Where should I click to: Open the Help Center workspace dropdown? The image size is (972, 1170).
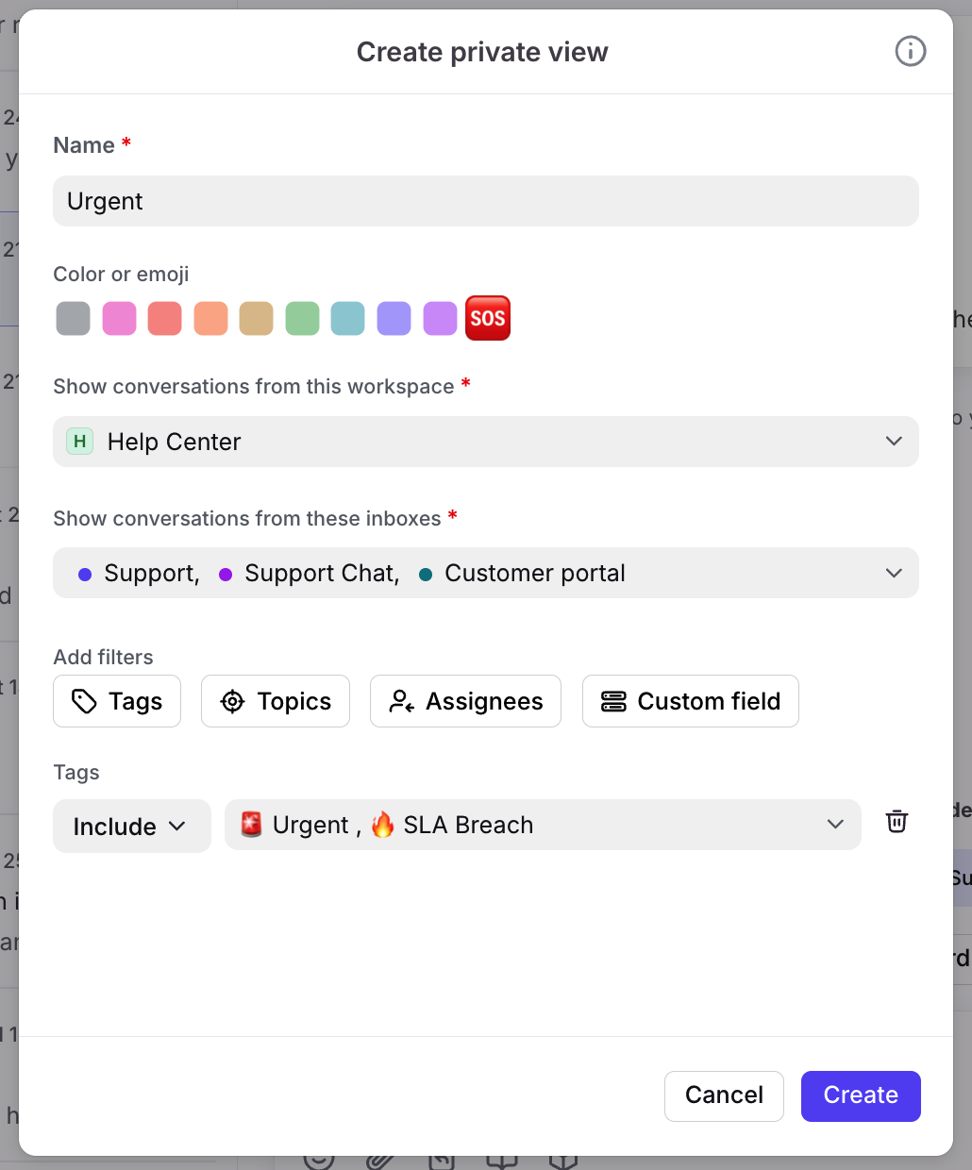pos(485,442)
